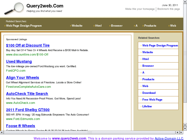Viewport: 187px width, 140px height.
Task: Click sidebar 'Web' related search
Action: [x=145, y=86]
